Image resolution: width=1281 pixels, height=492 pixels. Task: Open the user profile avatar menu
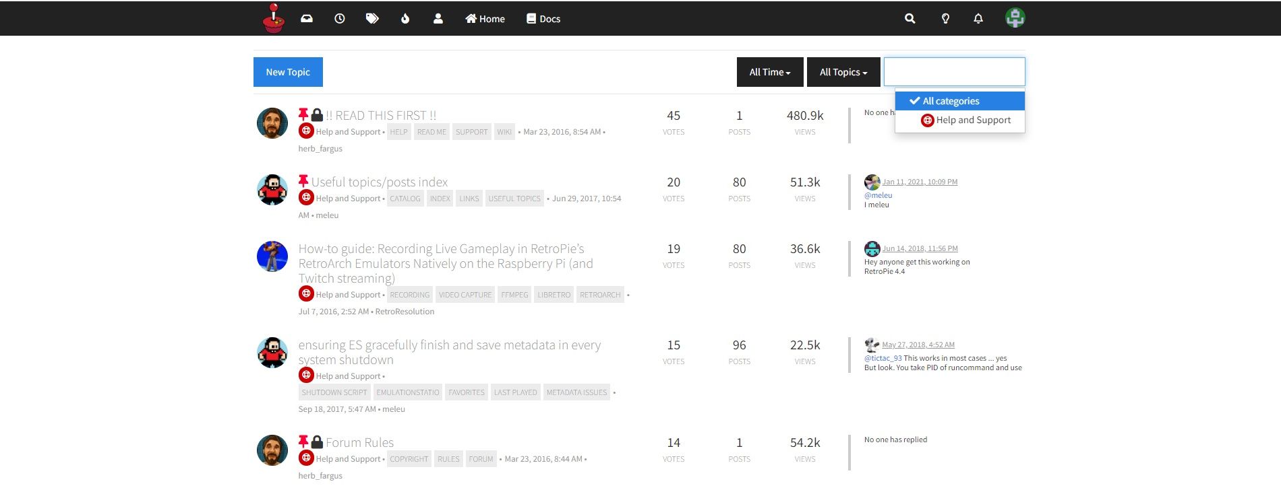(1015, 18)
